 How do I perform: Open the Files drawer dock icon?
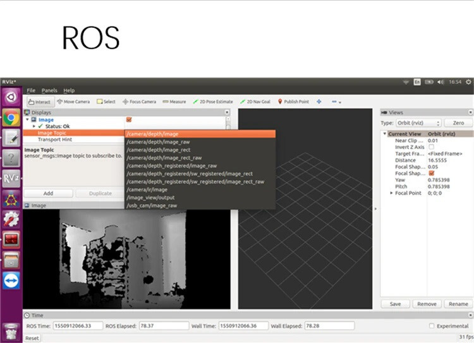point(11,260)
